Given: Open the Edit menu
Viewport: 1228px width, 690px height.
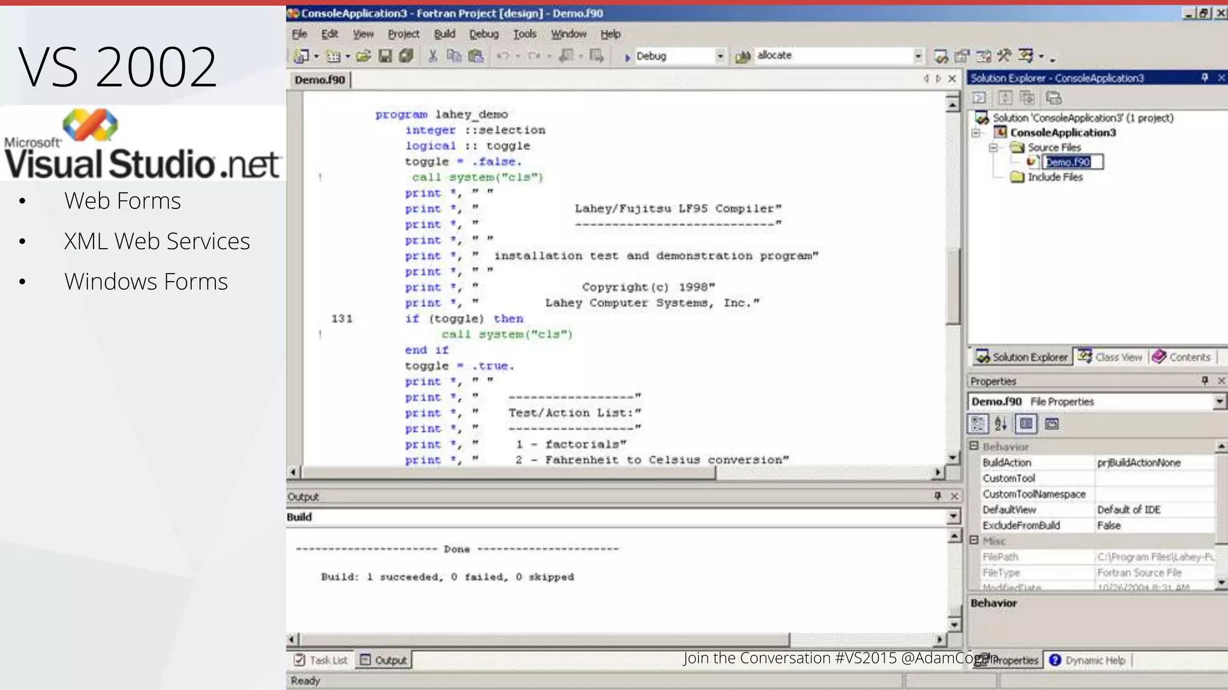Looking at the screenshot, I should 330,34.
